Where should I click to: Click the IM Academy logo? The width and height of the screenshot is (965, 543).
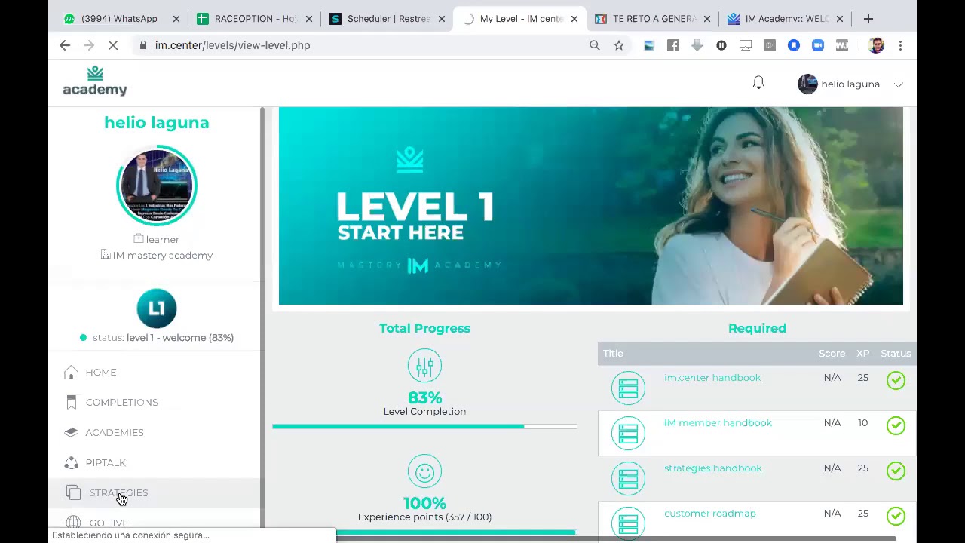(95, 81)
